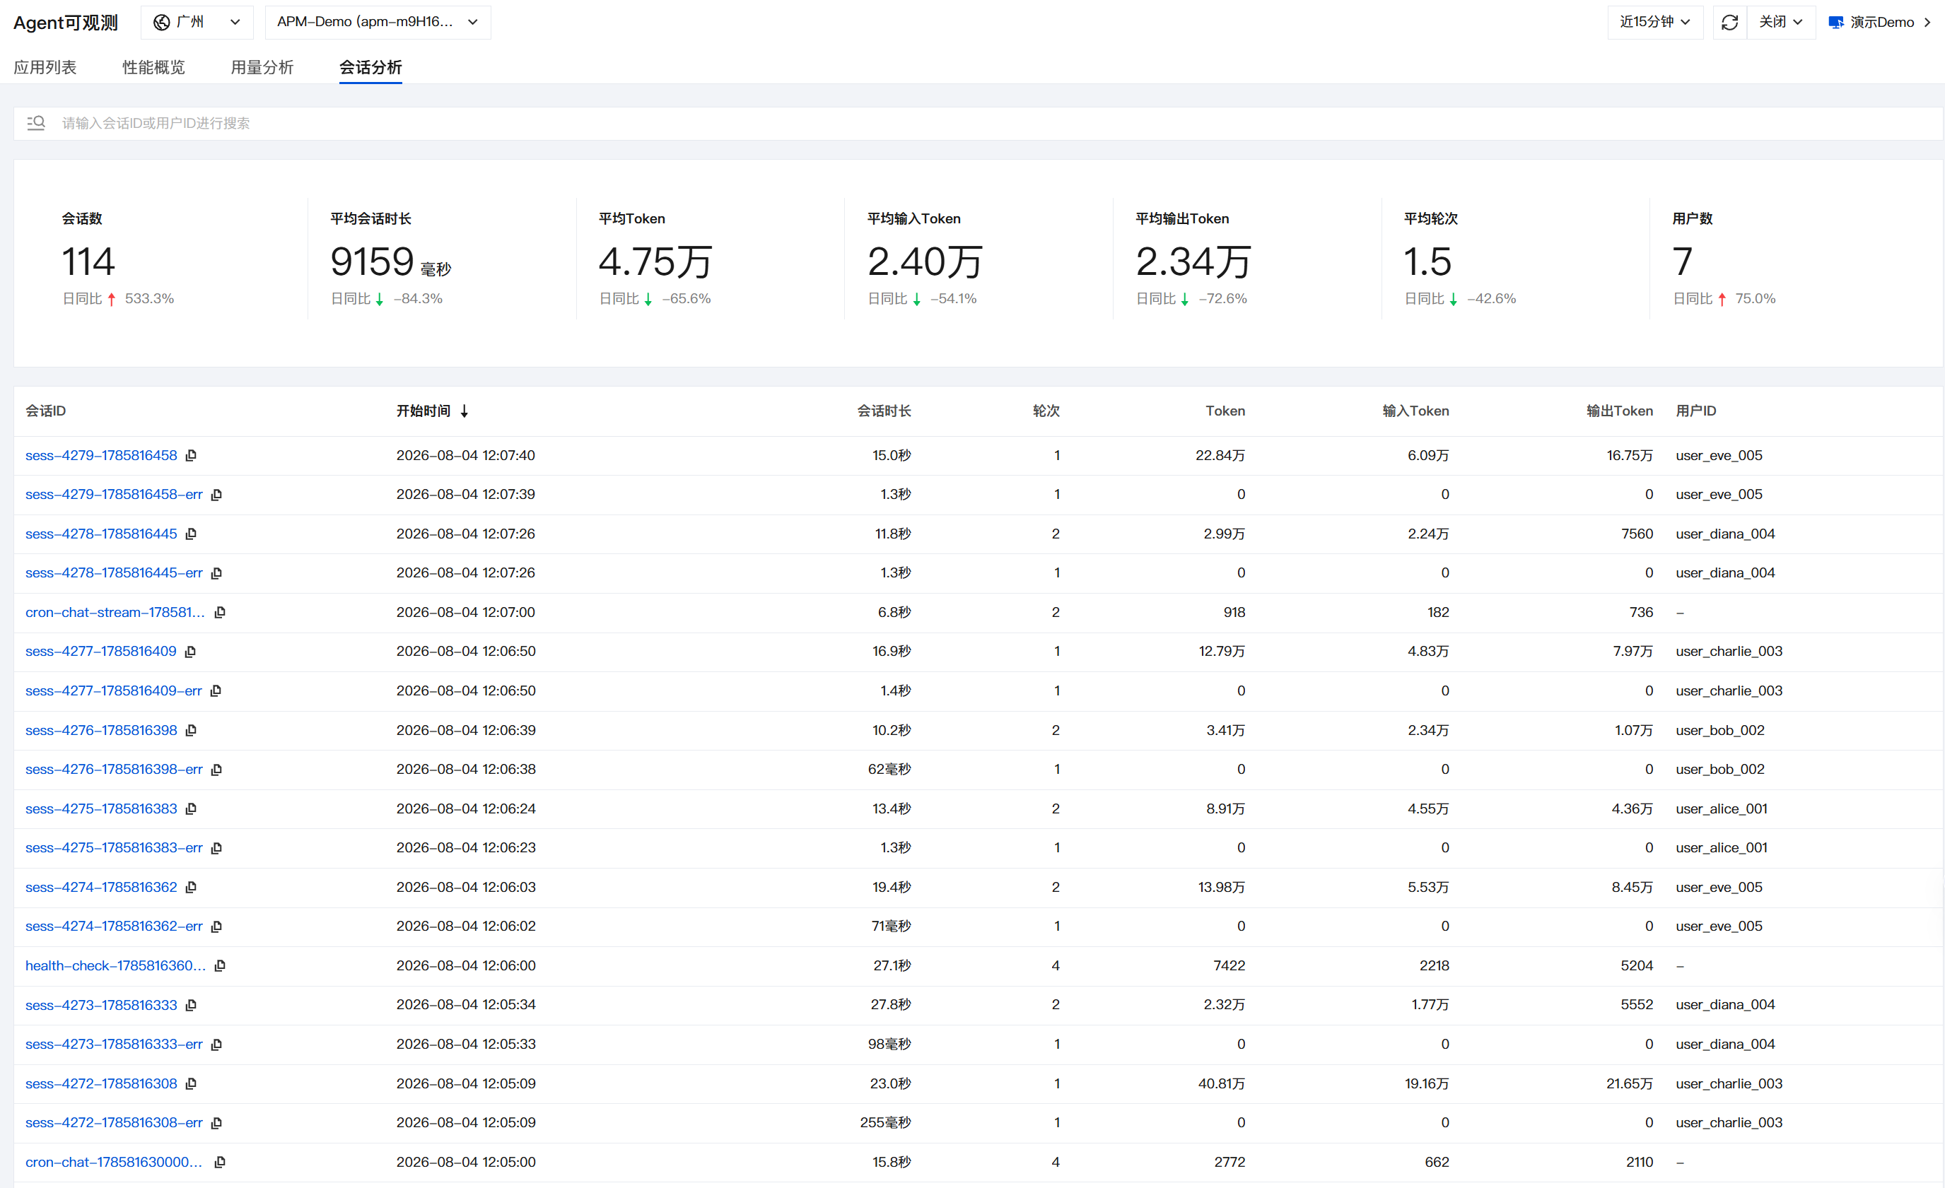
Task: Click the 75.0% day-over-day figure
Action: [1755, 299]
